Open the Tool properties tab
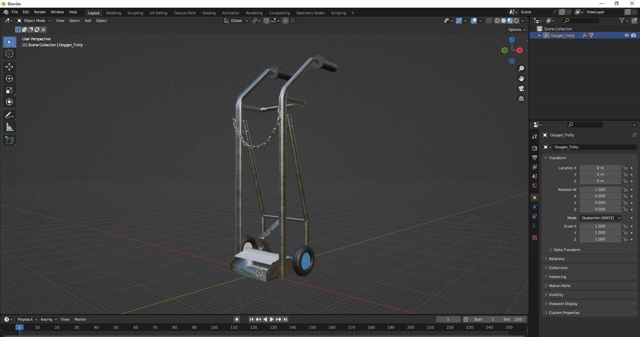Viewport: 640px width, 337px height. pos(535,136)
